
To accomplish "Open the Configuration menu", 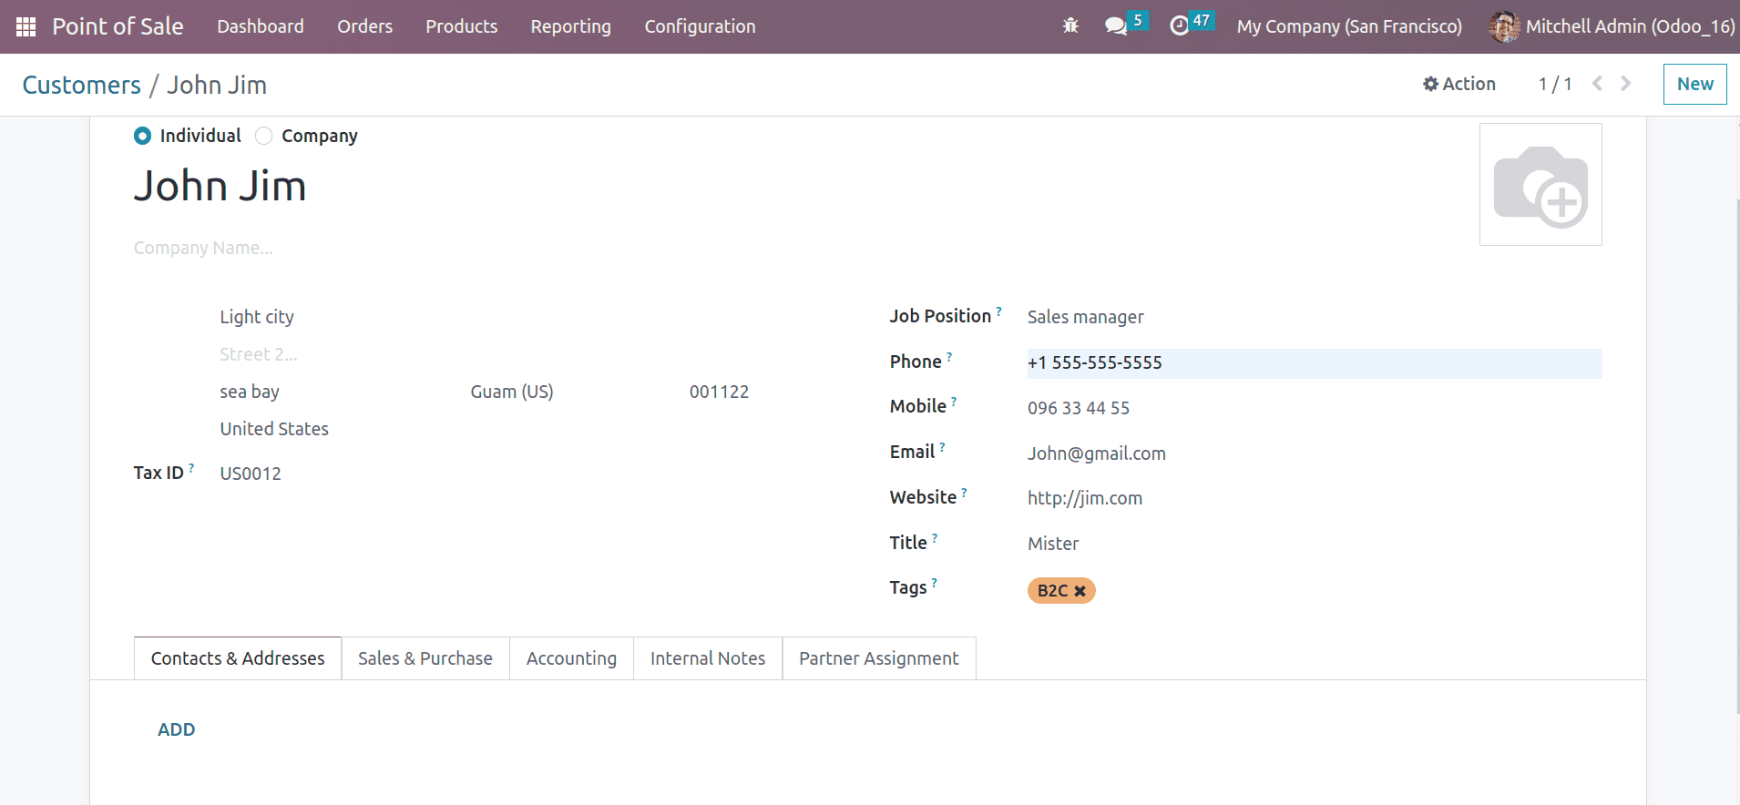I will point(700,26).
